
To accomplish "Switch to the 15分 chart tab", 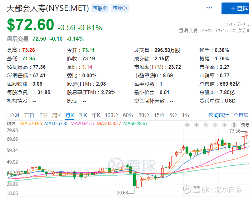I will [x=159, y=115].
